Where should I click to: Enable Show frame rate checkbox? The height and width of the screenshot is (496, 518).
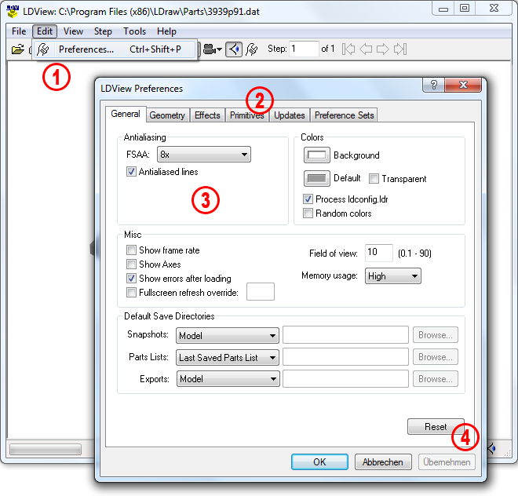(131, 250)
